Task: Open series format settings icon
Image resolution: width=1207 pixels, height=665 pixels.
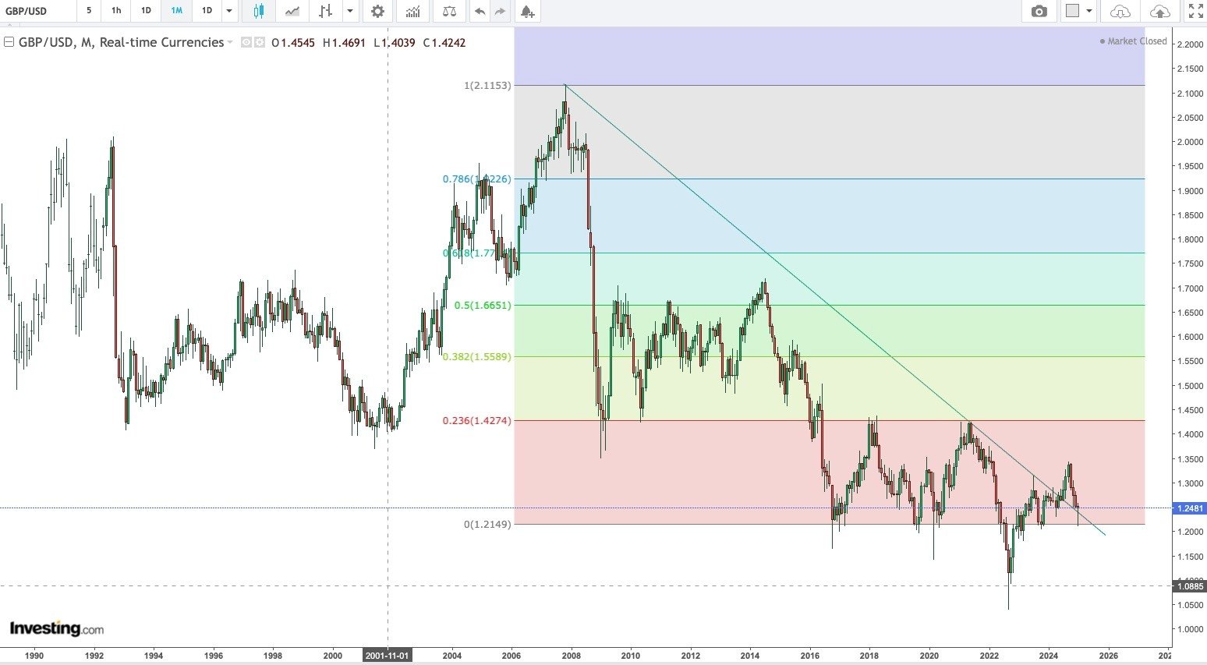Action: click(260, 43)
